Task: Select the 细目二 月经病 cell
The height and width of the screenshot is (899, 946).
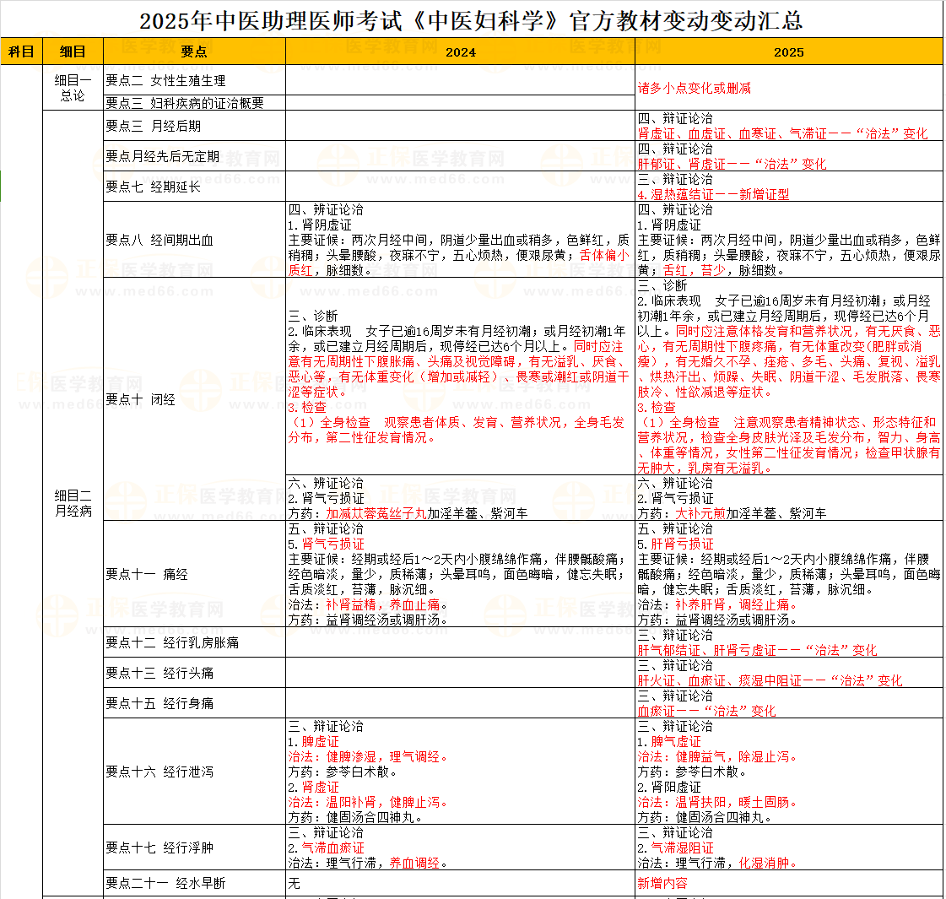Action: click(x=73, y=503)
